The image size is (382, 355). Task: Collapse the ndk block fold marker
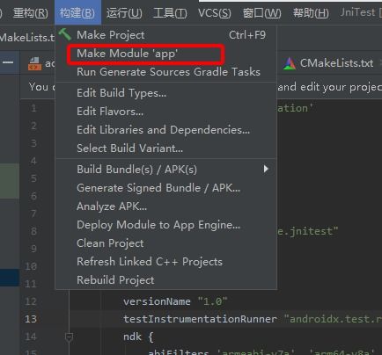[x=69, y=337]
